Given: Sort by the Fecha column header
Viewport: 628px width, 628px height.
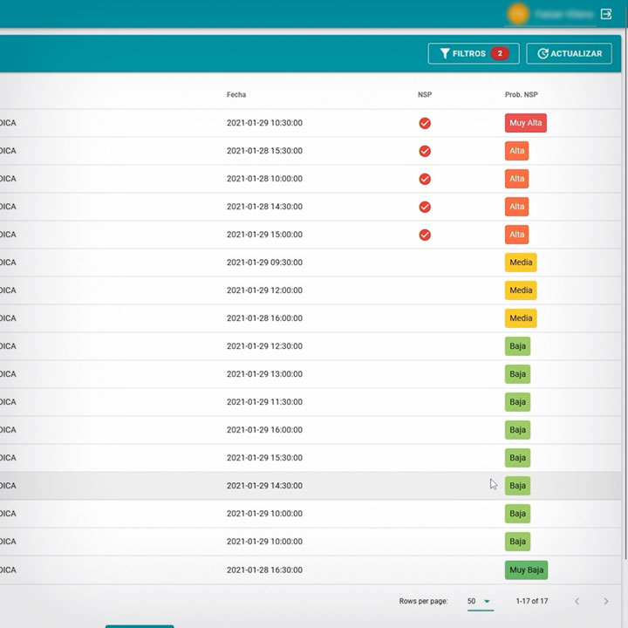Looking at the screenshot, I should coord(236,94).
